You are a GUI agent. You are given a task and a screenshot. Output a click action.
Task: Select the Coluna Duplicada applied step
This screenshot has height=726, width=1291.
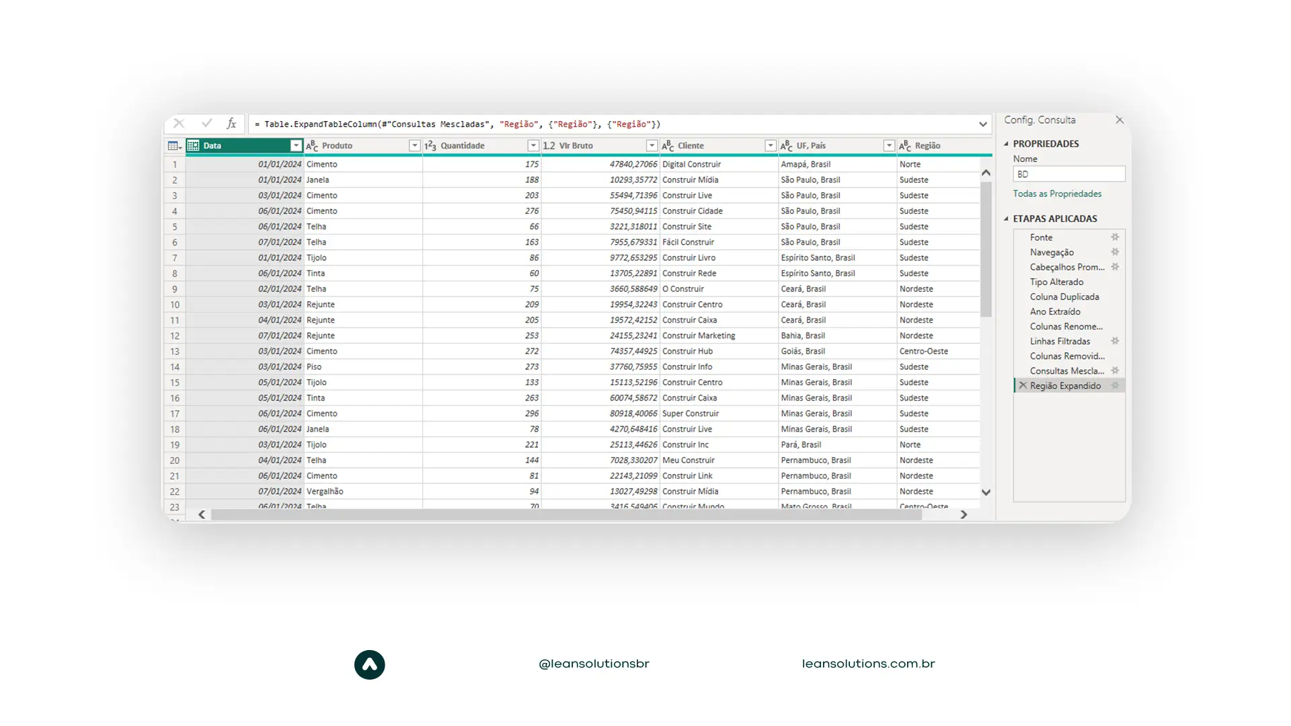(x=1069, y=296)
